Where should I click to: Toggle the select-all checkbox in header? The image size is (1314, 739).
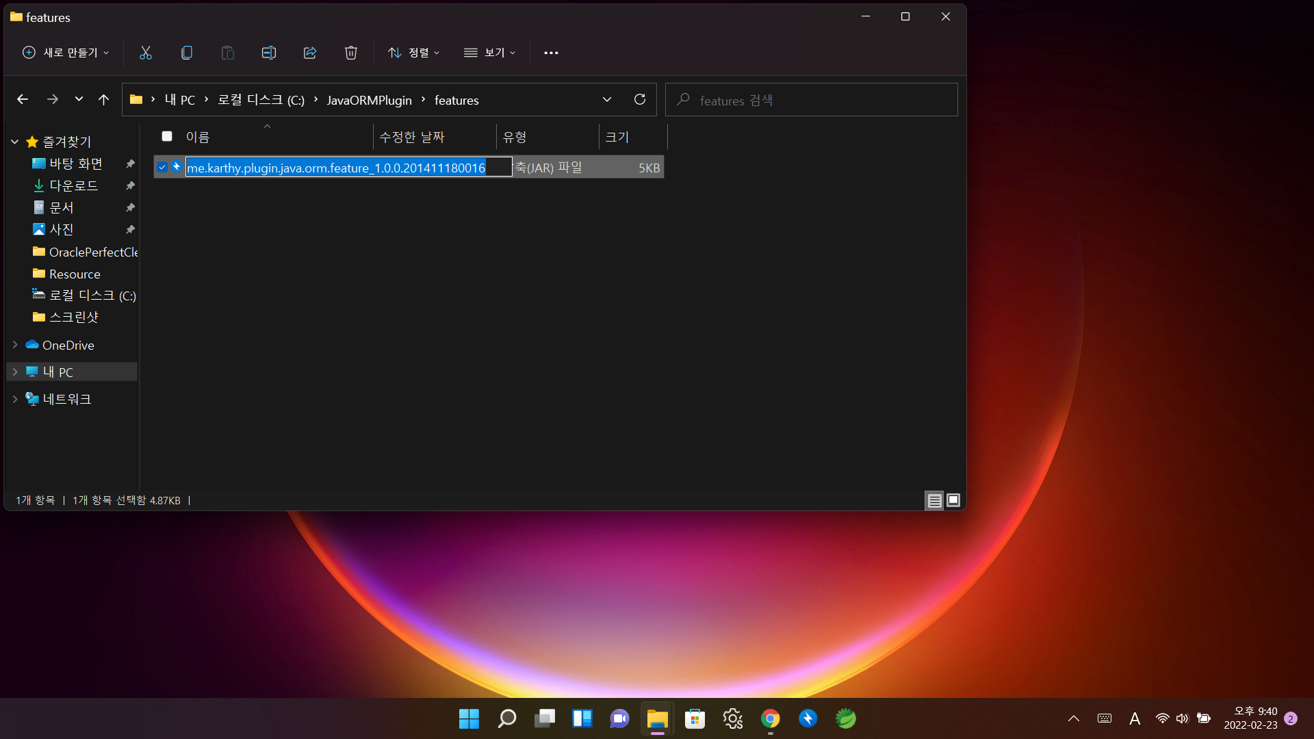pos(167,136)
